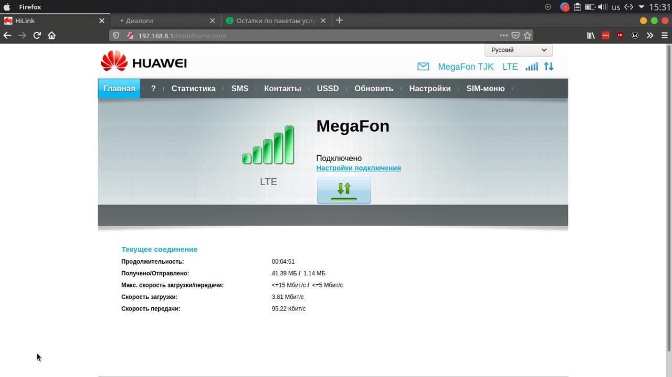This screenshot has height=377, width=672.
Task: Open the Настройки подключения link
Action: (x=359, y=168)
